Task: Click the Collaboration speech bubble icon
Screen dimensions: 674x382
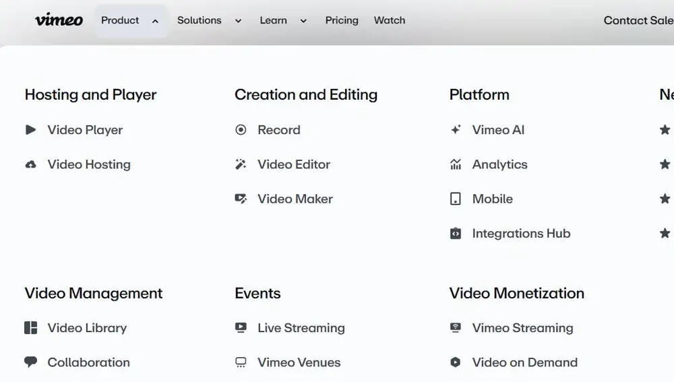Action: [x=30, y=362]
